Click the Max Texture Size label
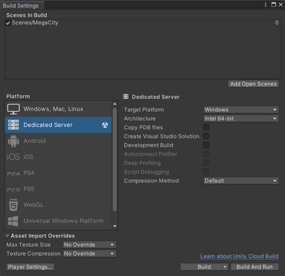Screen dimensions: 285x276 point(28,245)
